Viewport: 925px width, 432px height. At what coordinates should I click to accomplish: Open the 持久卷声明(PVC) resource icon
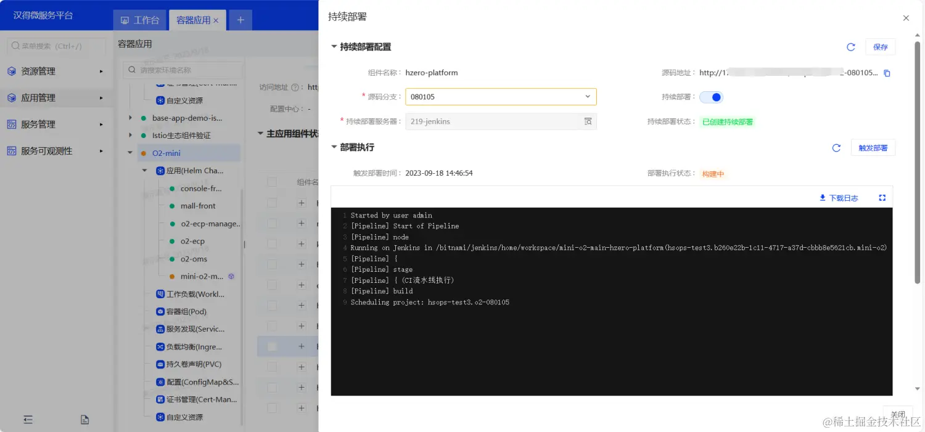(160, 364)
